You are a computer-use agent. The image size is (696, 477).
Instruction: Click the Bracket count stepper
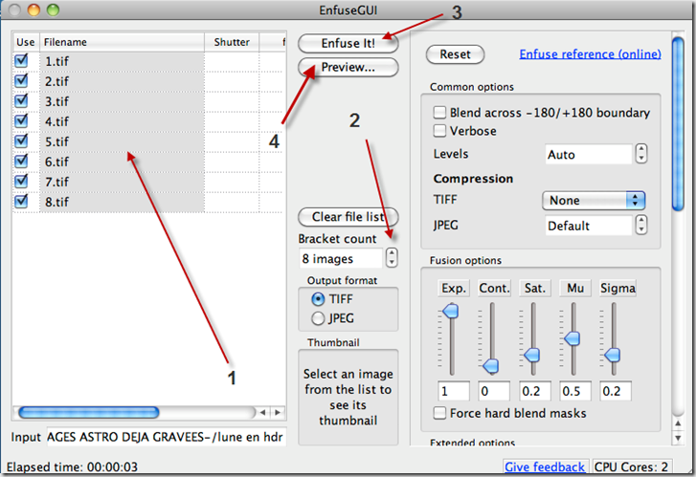coord(392,257)
